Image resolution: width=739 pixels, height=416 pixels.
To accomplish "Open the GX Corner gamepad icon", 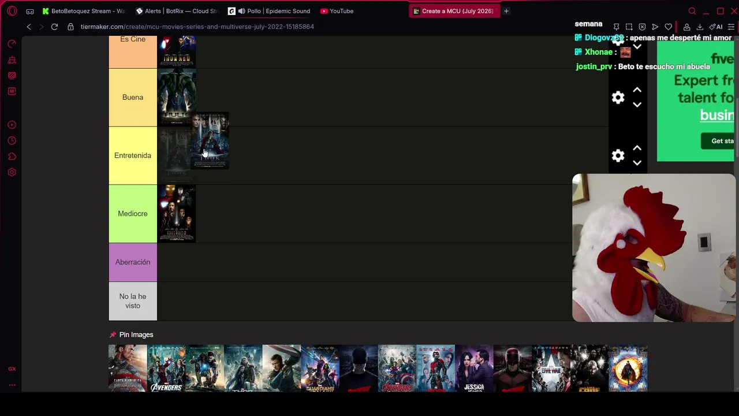I will coord(30,11).
